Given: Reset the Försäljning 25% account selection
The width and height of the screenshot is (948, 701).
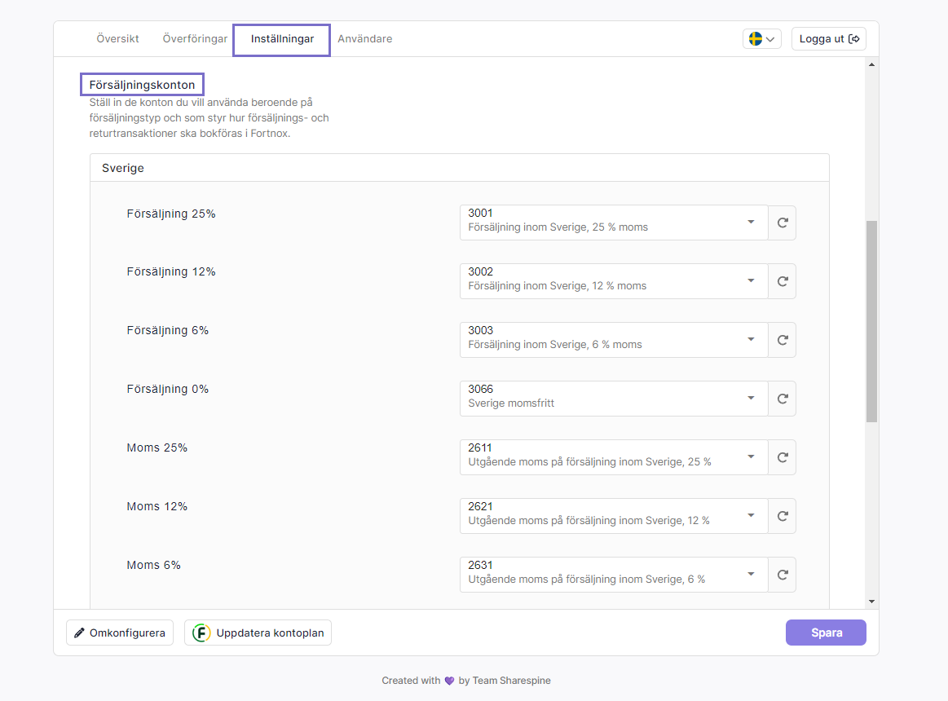Looking at the screenshot, I should (783, 223).
